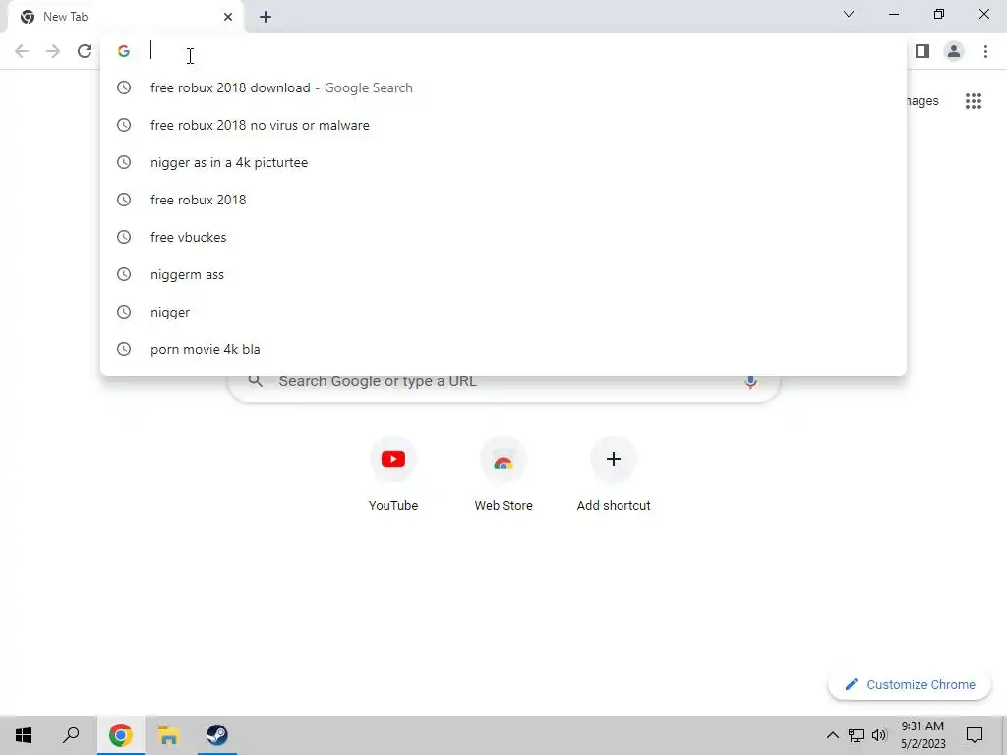Open the taskbar clock and date
1007x755 pixels.
click(x=922, y=735)
